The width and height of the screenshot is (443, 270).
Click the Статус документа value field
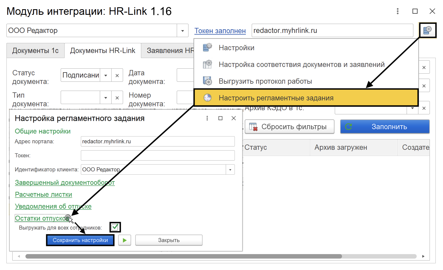81,75
